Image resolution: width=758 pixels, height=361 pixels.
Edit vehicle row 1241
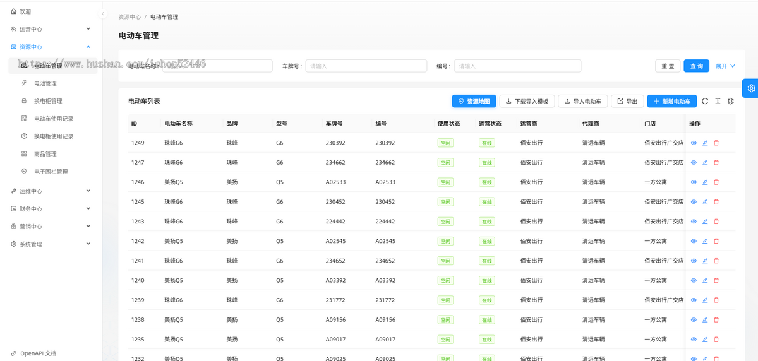pyautogui.click(x=705, y=261)
